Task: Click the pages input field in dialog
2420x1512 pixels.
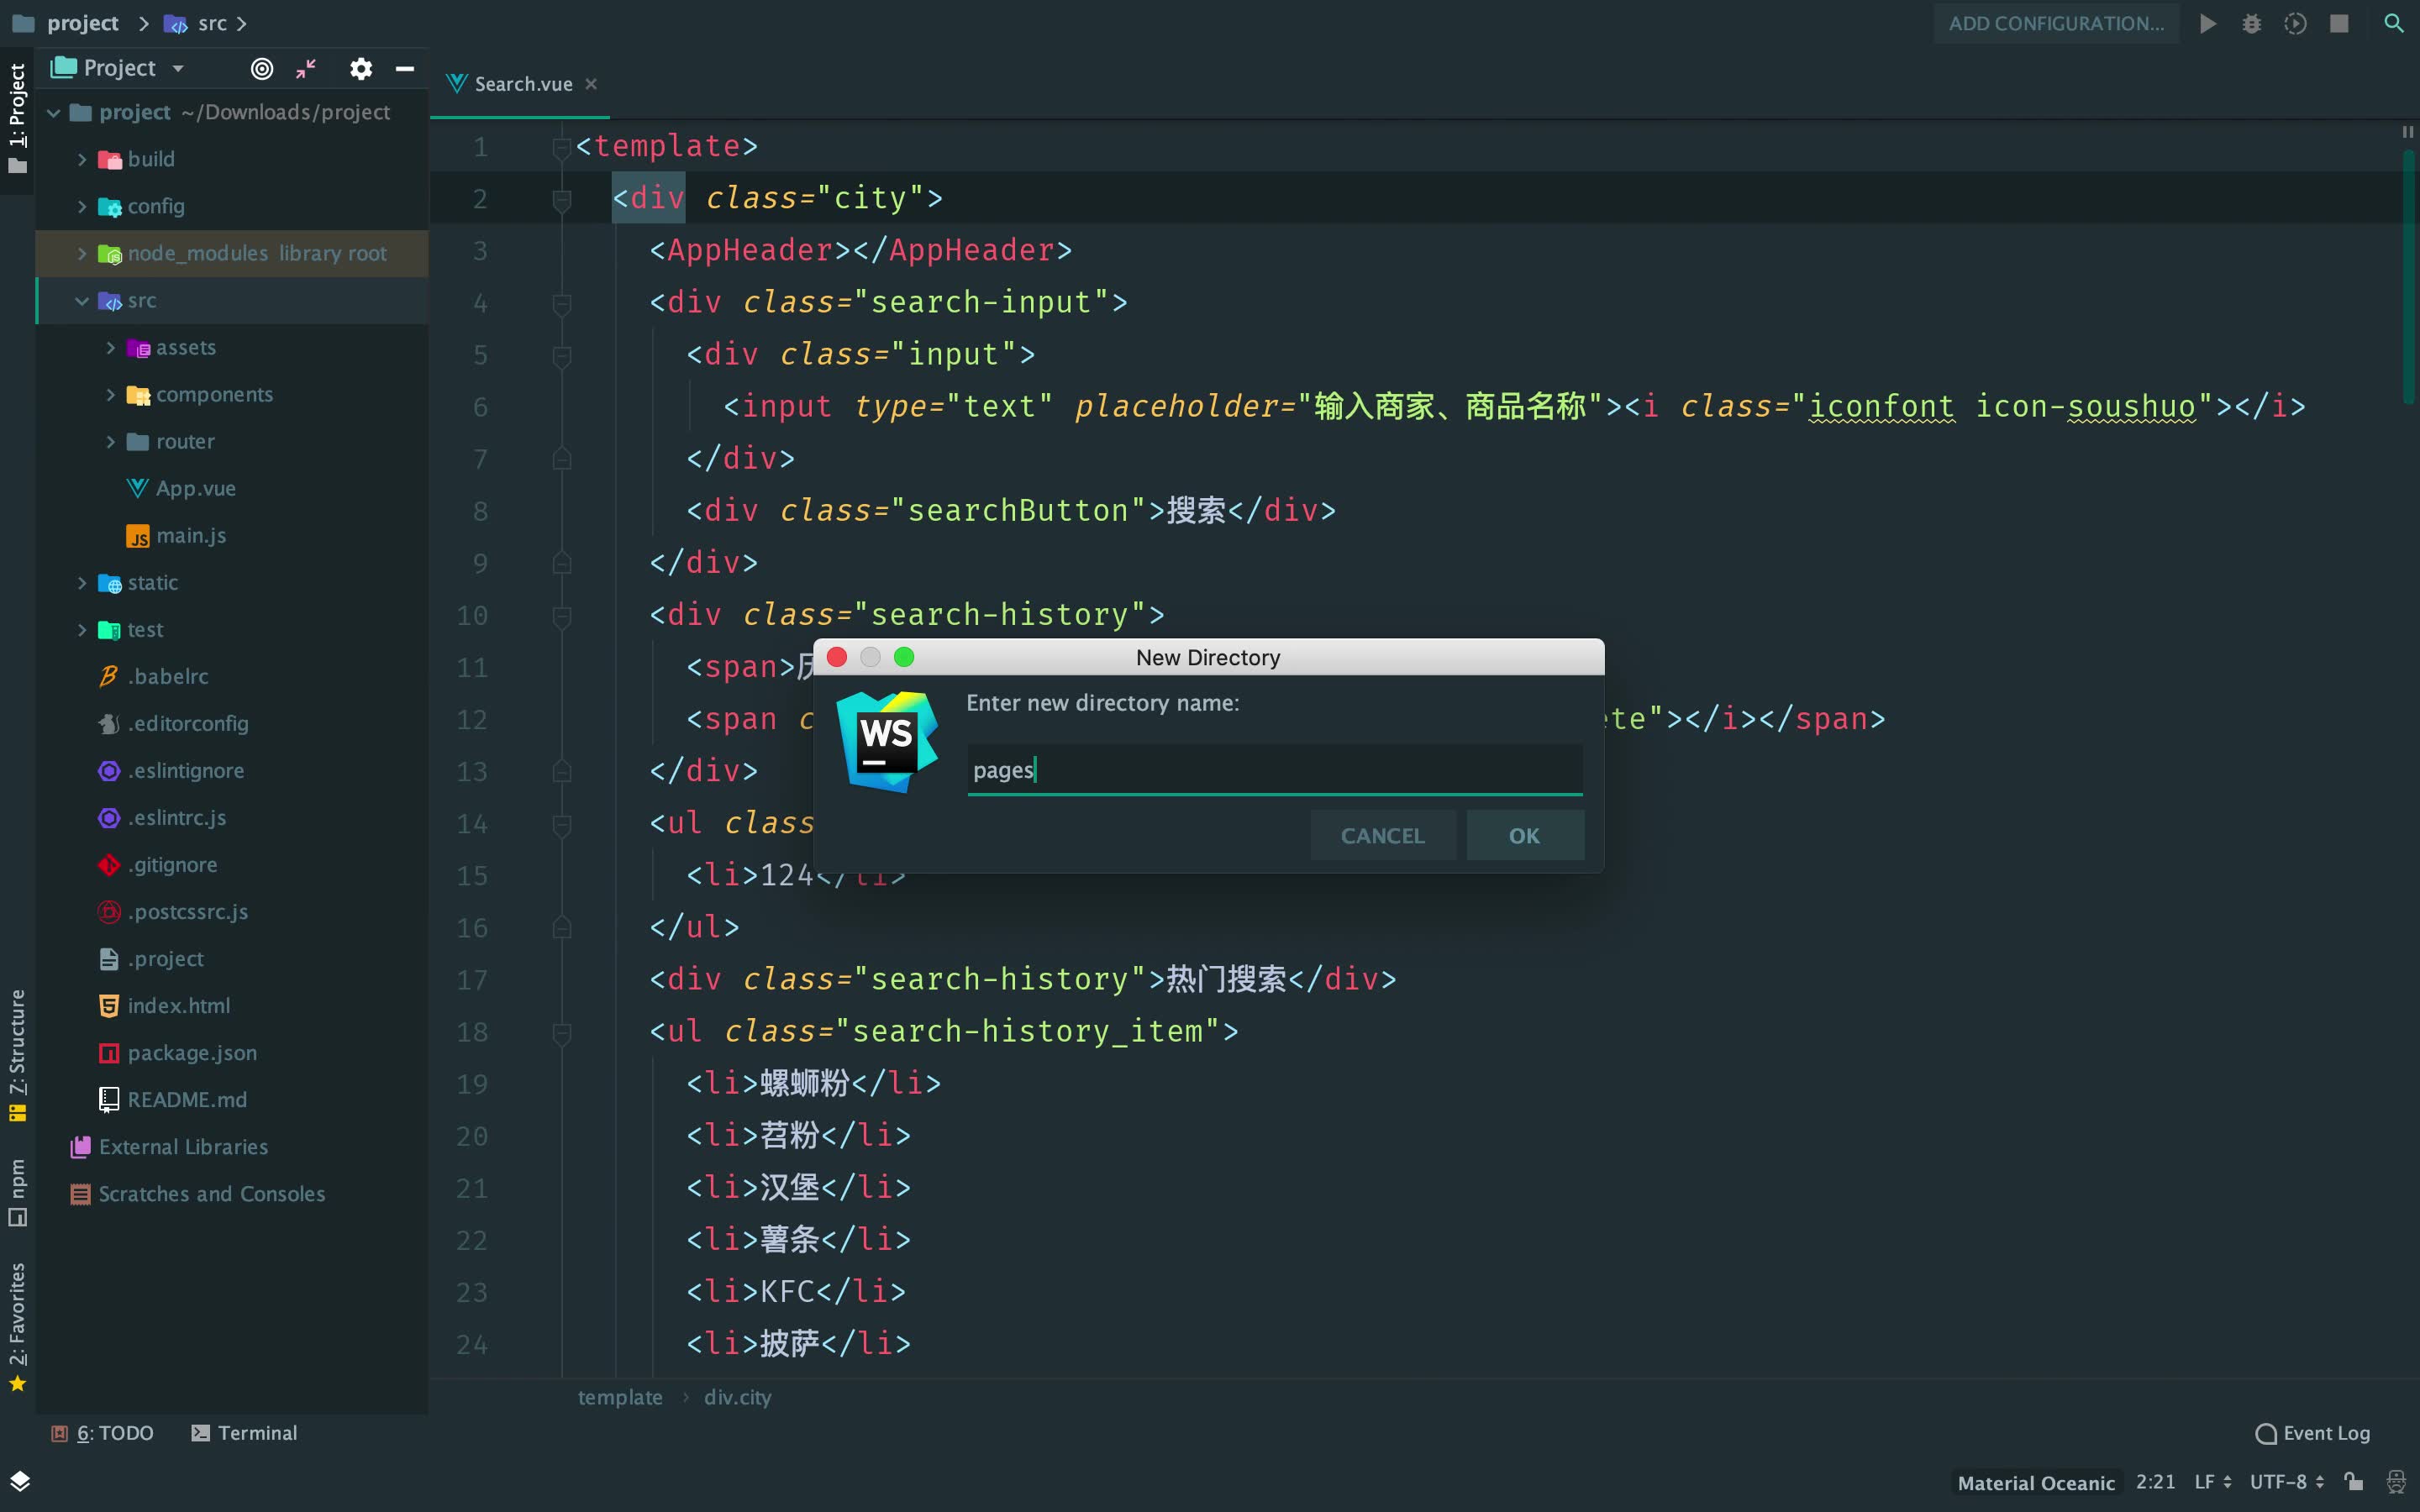Action: (1276, 769)
